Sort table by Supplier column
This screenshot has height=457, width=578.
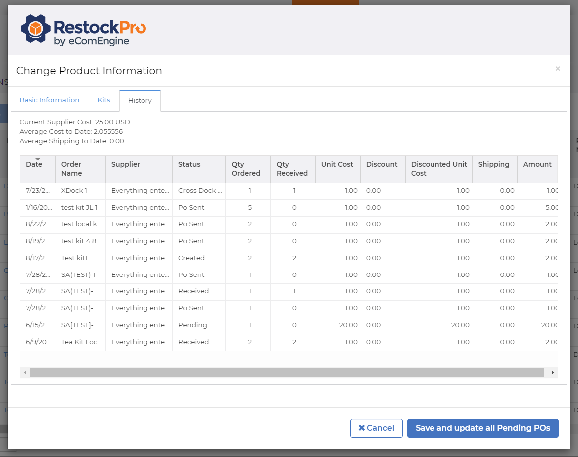pos(126,165)
